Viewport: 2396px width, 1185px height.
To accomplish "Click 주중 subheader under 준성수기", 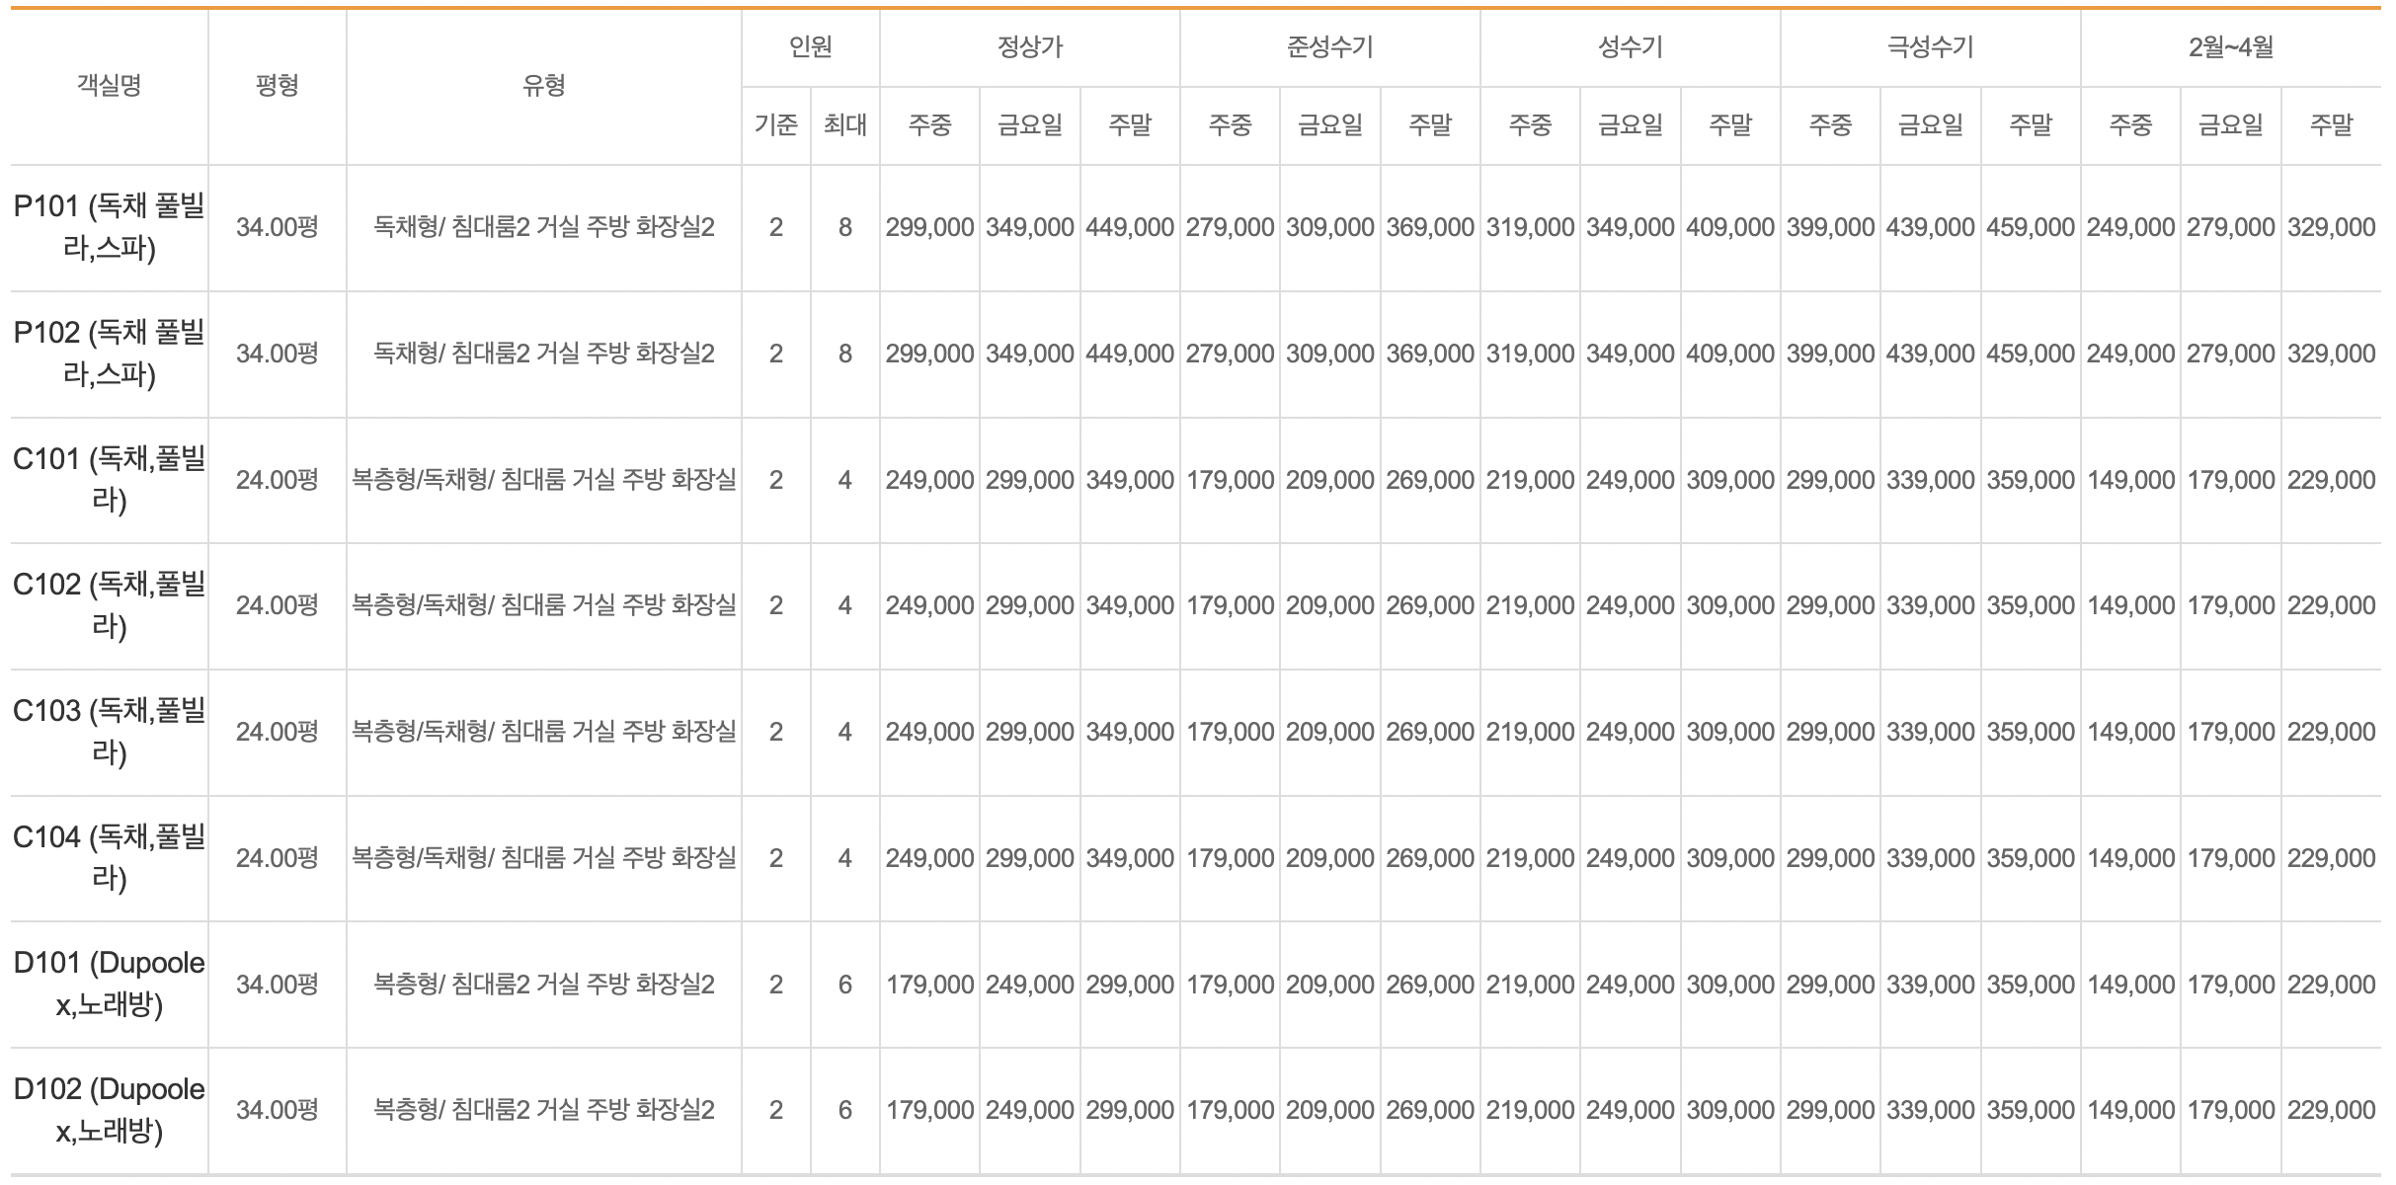I will coord(1230,124).
